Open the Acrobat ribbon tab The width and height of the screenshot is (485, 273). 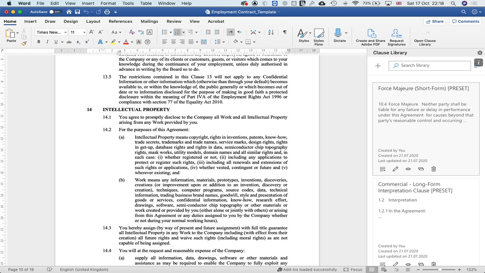click(x=216, y=21)
